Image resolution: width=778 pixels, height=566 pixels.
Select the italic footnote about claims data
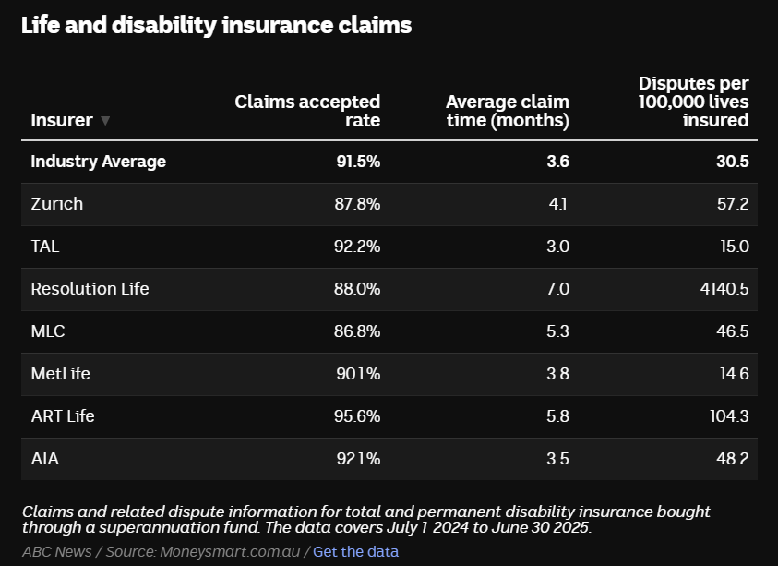[366, 520]
